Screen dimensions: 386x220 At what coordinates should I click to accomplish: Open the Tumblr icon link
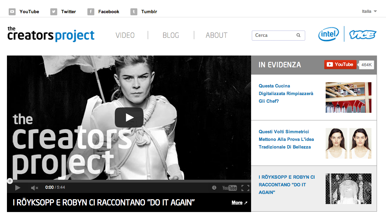coord(134,11)
